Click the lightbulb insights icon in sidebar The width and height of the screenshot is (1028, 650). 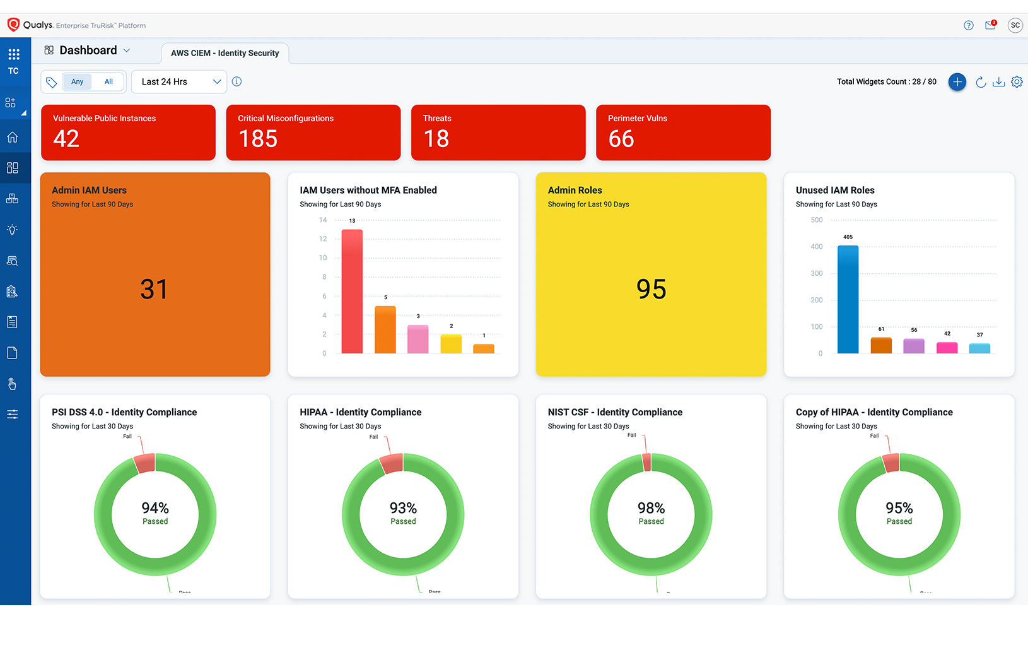pyautogui.click(x=13, y=230)
